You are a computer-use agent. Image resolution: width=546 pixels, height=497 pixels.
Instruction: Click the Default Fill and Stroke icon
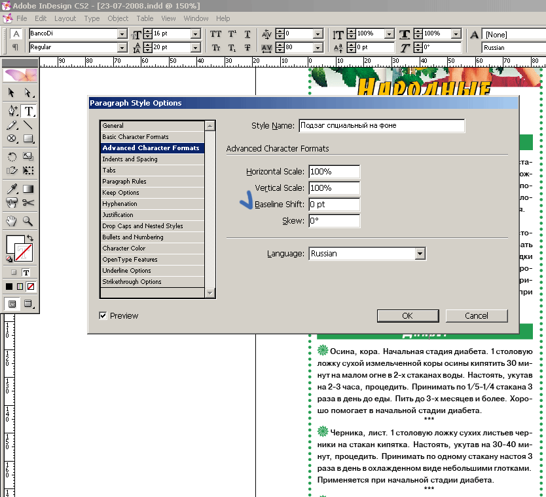coord(9,259)
